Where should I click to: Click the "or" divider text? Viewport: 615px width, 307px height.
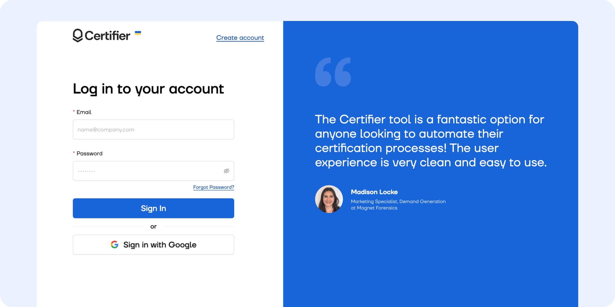pos(153,227)
